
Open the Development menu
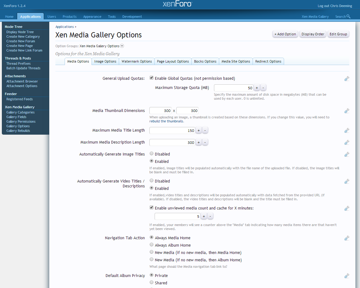tap(132, 17)
